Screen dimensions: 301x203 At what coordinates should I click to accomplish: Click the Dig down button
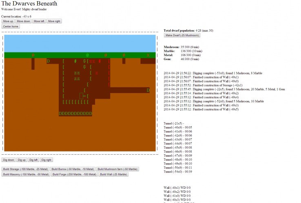coord(9,160)
